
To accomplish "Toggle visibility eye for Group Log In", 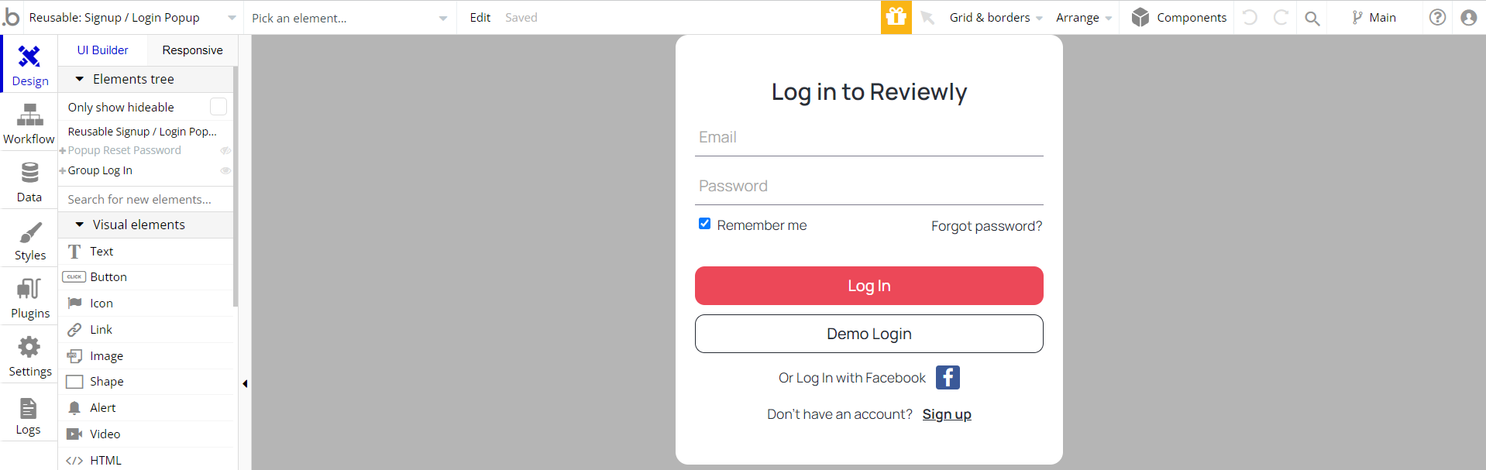I will pos(225,170).
